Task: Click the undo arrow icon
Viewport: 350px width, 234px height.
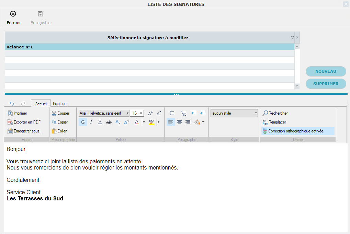Action: (x=12, y=103)
